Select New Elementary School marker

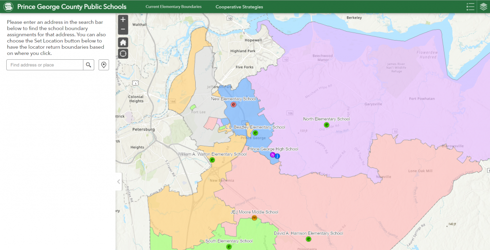tap(234, 105)
